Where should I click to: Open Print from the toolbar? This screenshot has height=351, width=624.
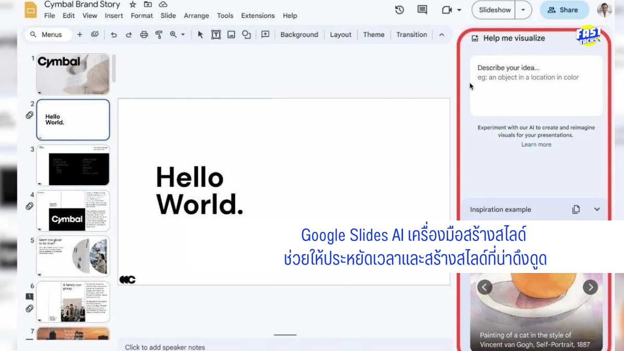pyautogui.click(x=144, y=34)
